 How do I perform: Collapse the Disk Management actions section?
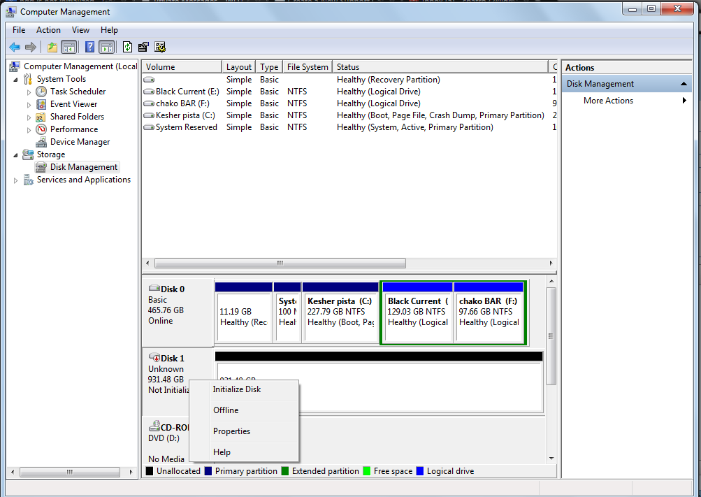tap(684, 84)
